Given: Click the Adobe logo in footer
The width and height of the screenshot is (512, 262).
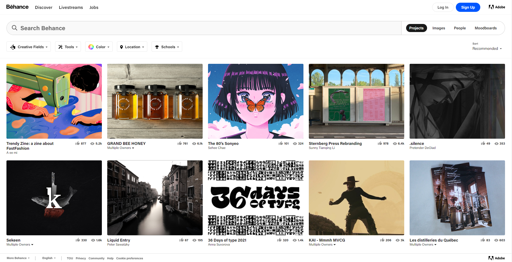Looking at the screenshot, I should tap(496, 258).
